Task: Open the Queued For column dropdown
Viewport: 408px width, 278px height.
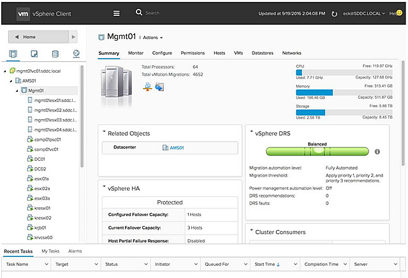Action: 245,264
